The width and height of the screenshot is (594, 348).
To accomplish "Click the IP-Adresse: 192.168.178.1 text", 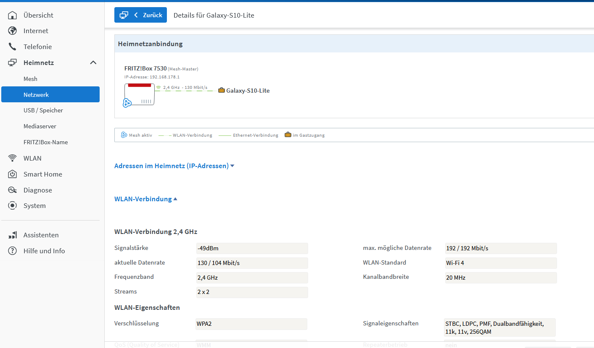I will coord(152,77).
